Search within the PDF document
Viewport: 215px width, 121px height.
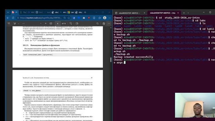coord(97,24)
